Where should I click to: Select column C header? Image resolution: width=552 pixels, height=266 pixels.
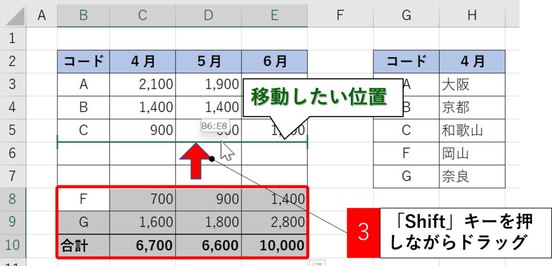point(142,16)
